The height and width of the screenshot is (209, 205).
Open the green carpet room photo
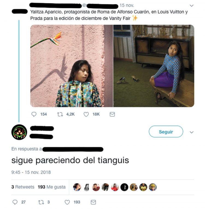(154, 66)
